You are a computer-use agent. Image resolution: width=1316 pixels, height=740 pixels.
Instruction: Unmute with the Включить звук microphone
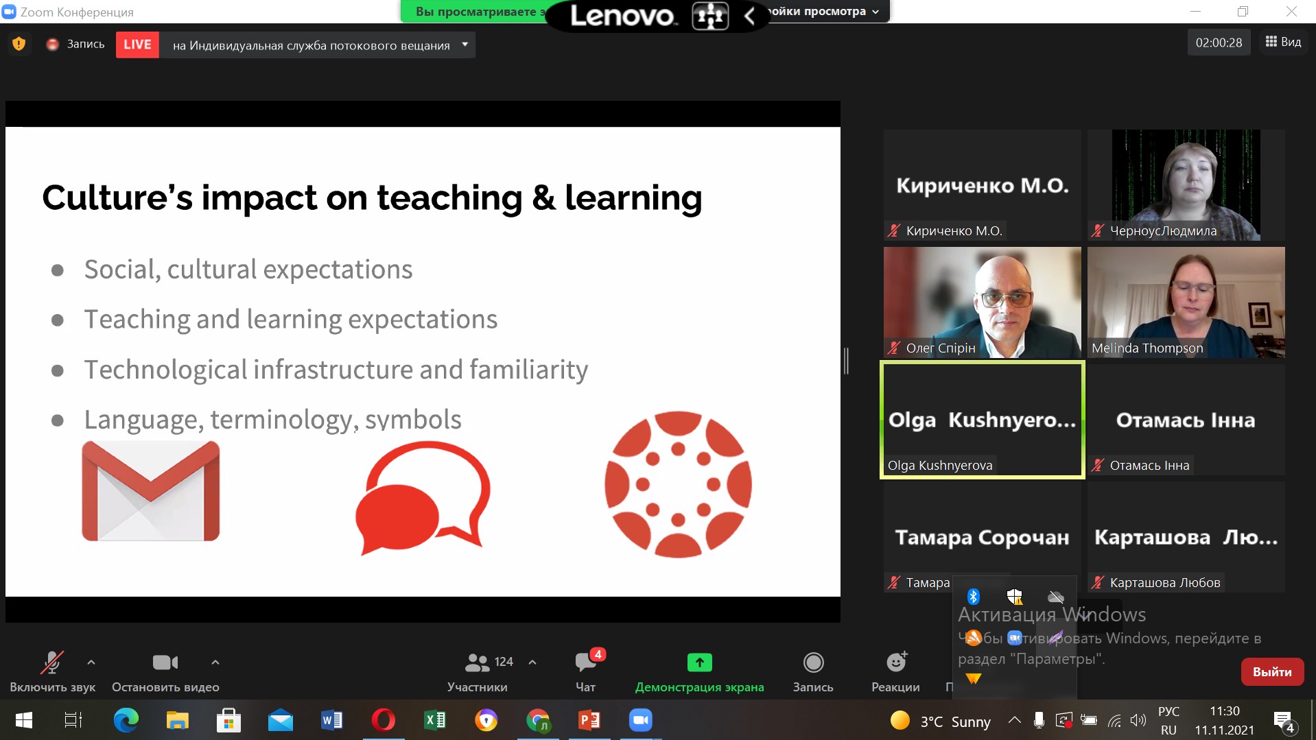tap(52, 671)
